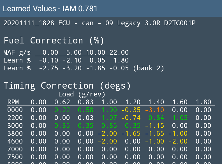The image size is (222, 164).
Task: Select the green 0.22 timing cell
Action: [62, 110]
